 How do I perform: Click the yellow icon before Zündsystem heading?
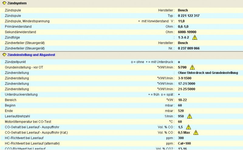4,3
